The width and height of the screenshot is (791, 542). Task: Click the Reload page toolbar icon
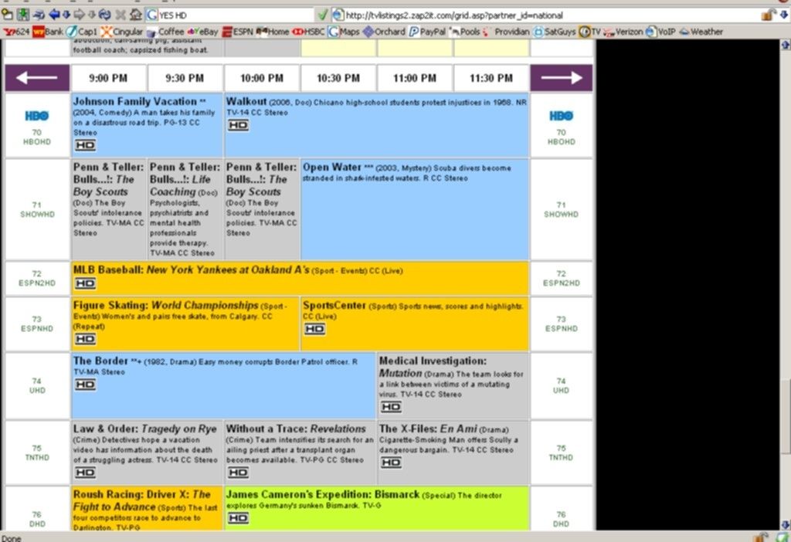[105, 15]
